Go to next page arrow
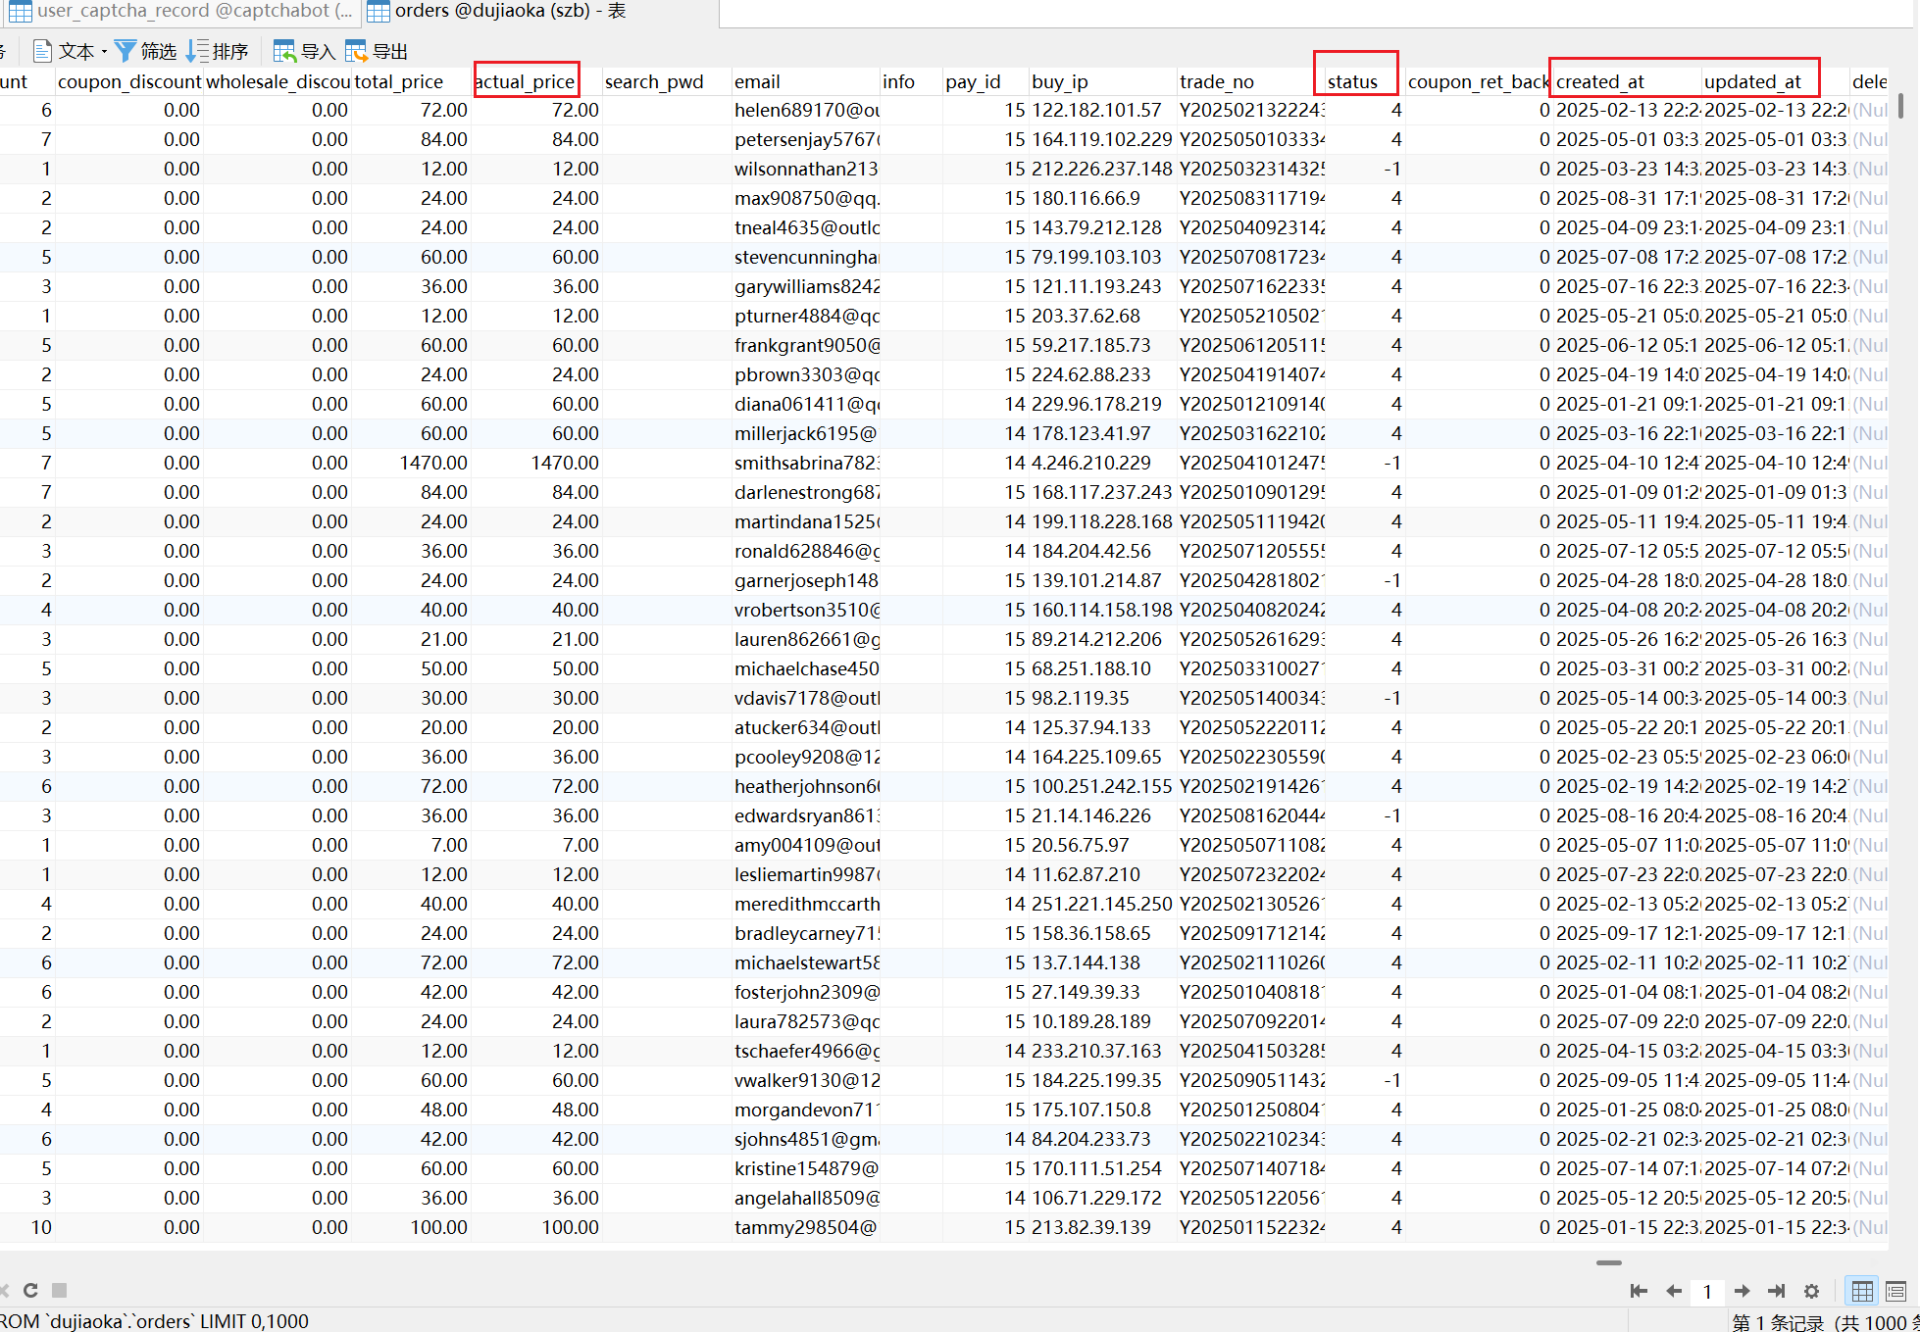The image size is (1920, 1332). [1742, 1291]
